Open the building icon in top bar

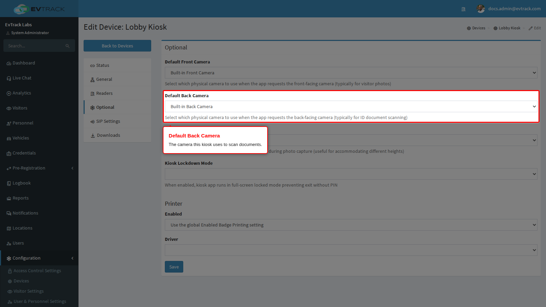pos(463,9)
